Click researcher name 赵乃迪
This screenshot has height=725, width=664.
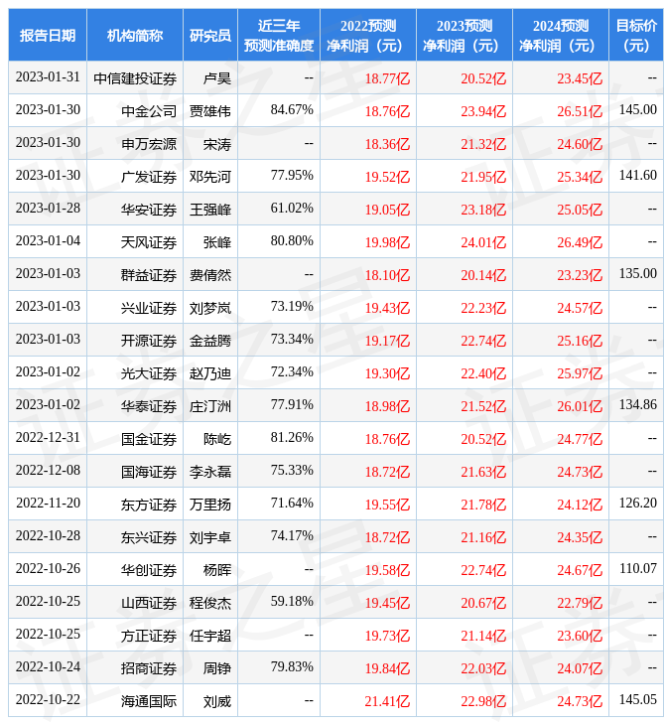coord(210,373)
